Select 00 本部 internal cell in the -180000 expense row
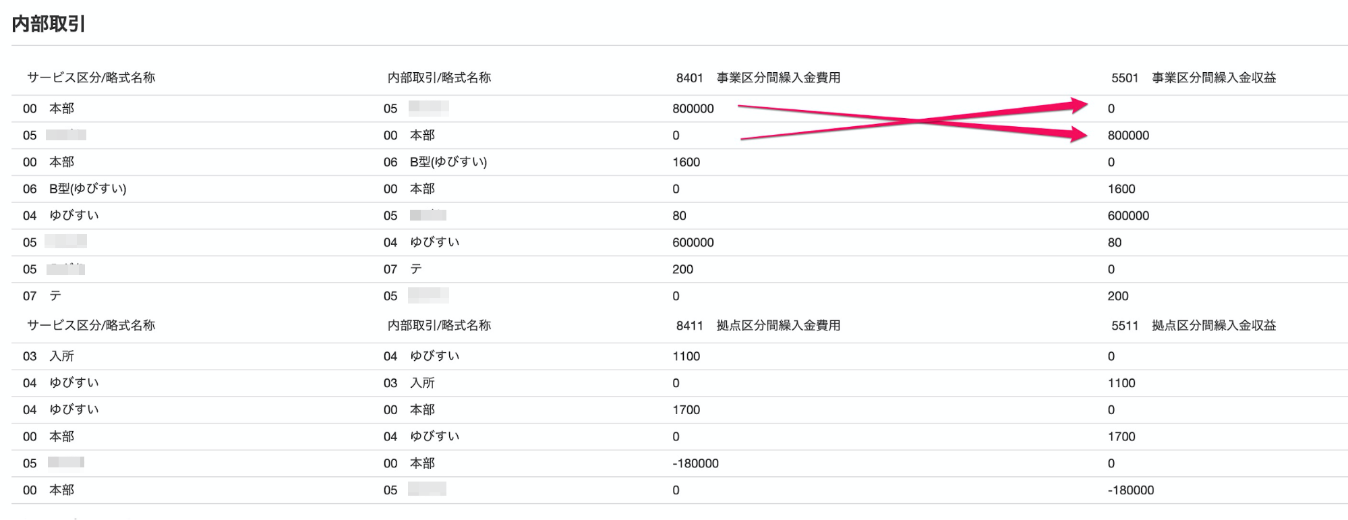 tap(409, 463)
